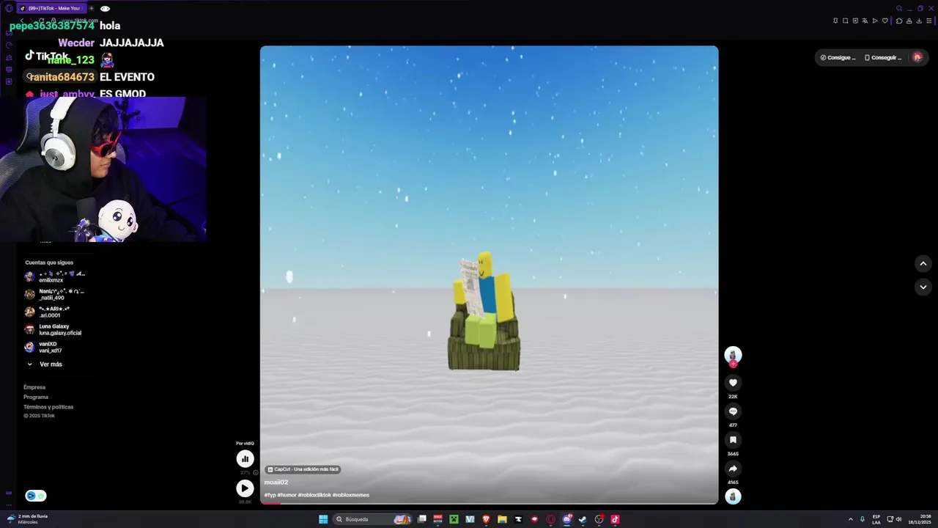Click the 'Consigue ...' coins button
The width and height of the screenshot is (938, 528).
point(838,57)
